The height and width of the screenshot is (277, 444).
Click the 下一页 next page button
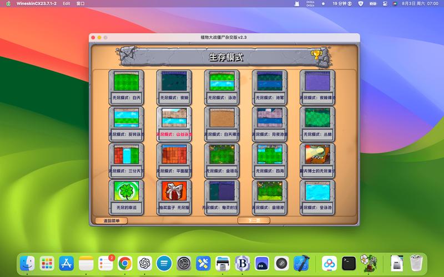(x=254, y=220)
